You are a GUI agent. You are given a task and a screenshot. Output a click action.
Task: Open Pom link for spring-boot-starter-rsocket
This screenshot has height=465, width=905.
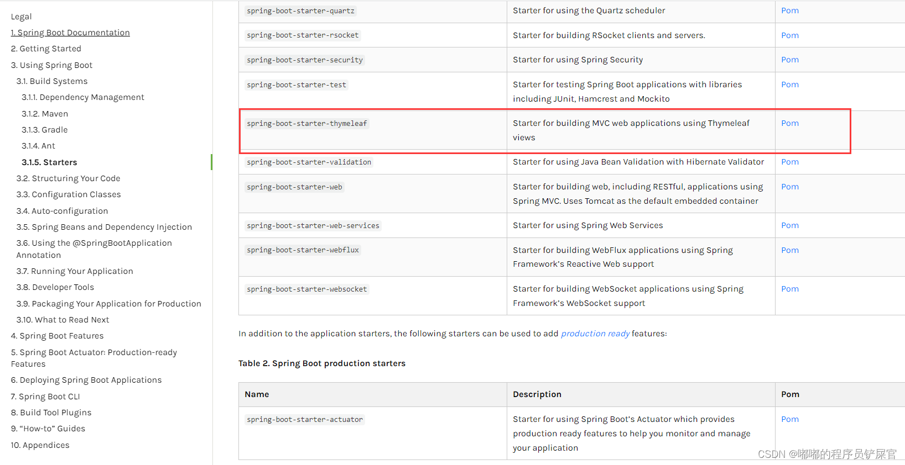(790, 35)
